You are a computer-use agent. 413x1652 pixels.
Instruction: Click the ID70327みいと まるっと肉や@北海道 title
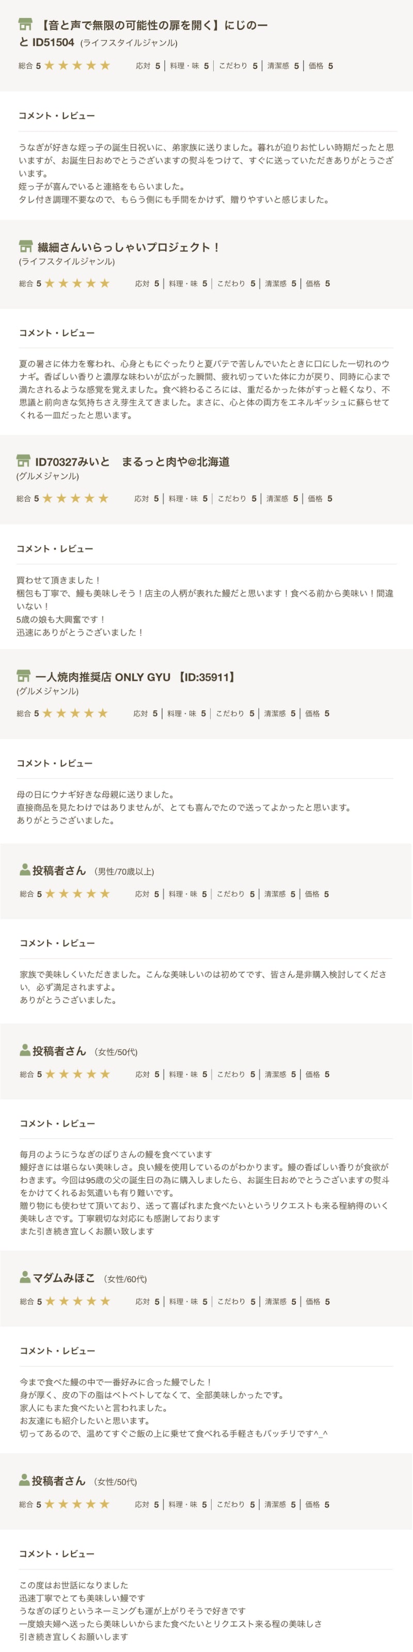click(132, 462)
